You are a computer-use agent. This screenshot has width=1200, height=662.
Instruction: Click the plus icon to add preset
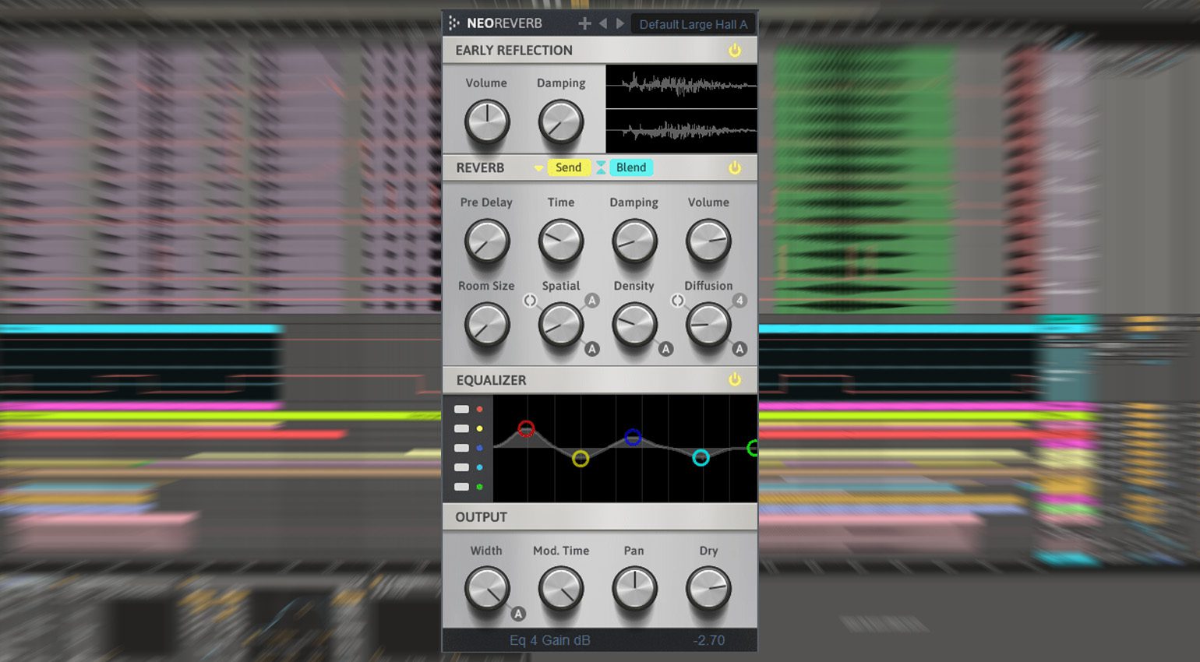pos(584,24)
